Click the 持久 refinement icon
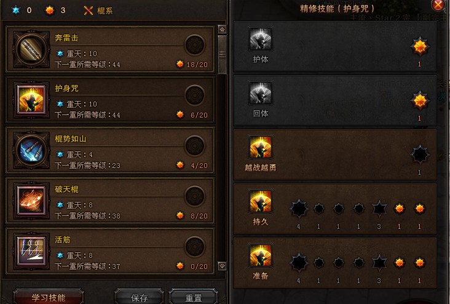The height and width of the screenshot is (304, 450). coord(261,201)
